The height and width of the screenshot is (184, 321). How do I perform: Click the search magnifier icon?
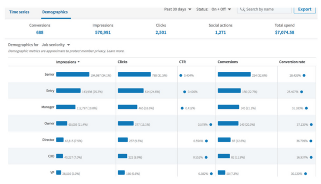tap(242, 9)
